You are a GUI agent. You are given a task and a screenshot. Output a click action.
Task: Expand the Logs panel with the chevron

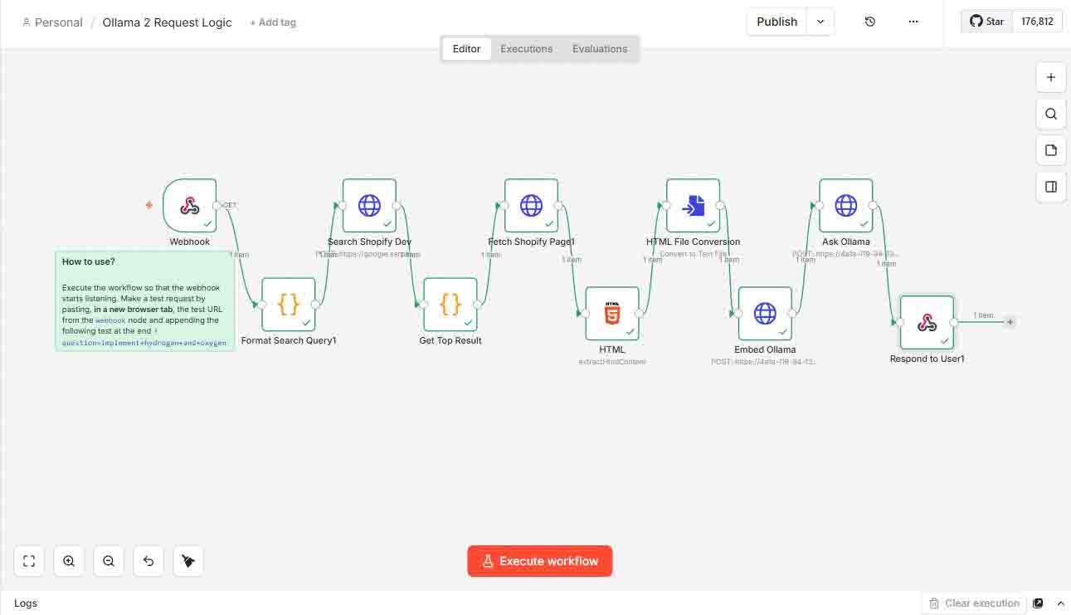[x=1061, y=603]
